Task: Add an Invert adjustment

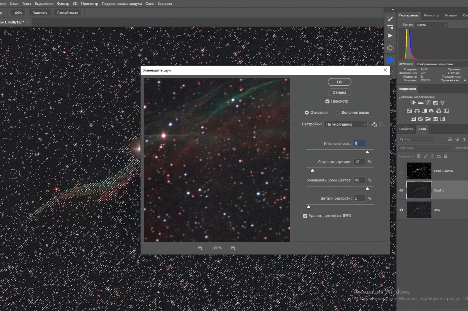Action: point(413,119)
